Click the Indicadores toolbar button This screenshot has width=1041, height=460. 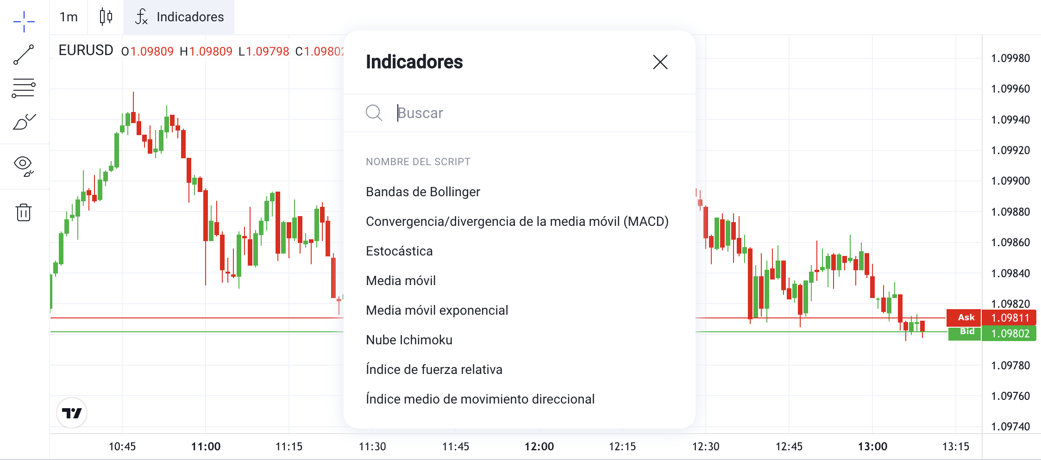(179, 17)
